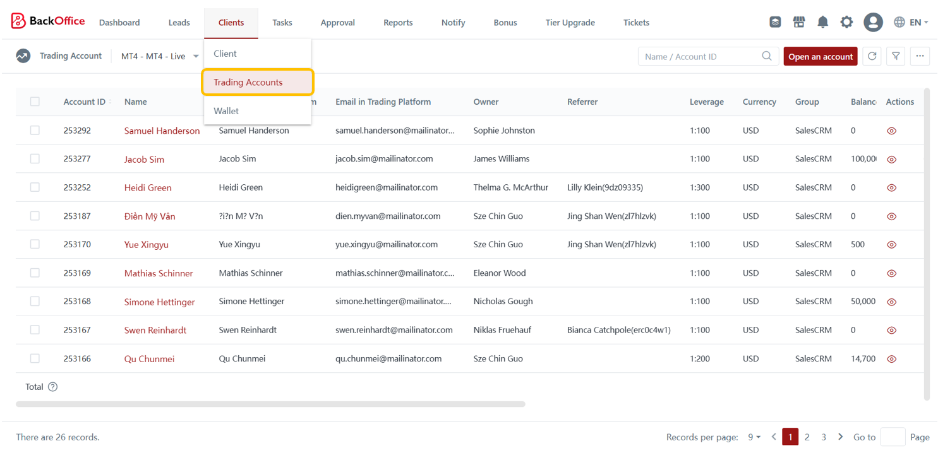Click the notification bell icon

coord(822,22)
